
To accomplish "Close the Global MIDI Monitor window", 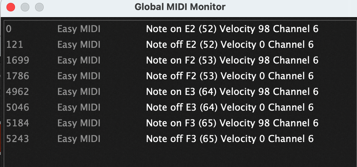I will [x=11, y=7].
